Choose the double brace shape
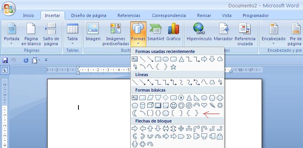 tap(158, 113)
